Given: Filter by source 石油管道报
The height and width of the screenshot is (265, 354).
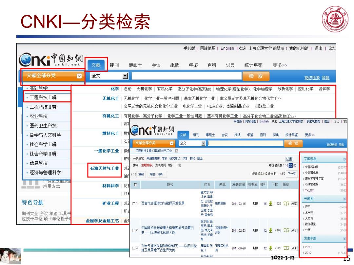Looking at the screenshot, I should point(312,184).
